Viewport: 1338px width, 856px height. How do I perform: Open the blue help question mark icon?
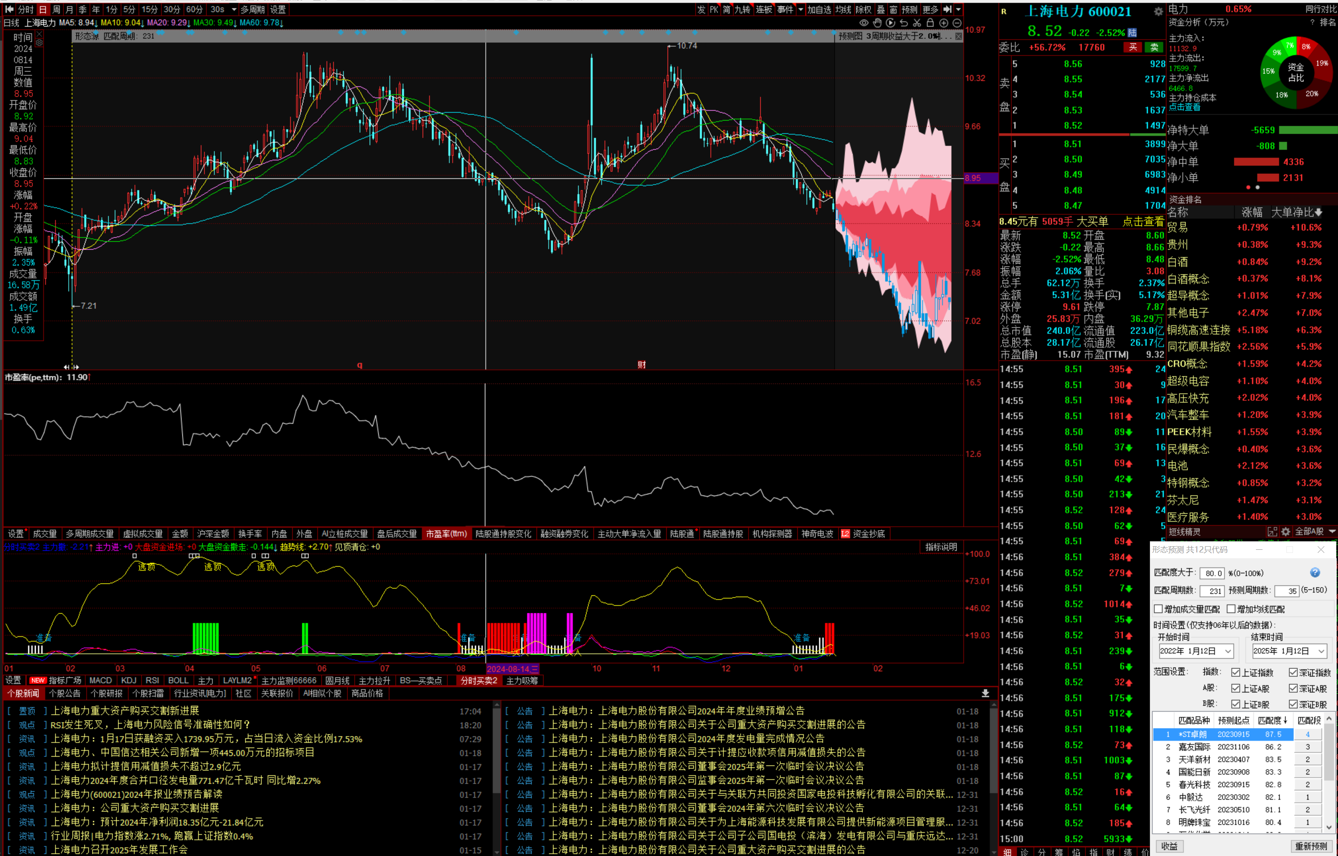point(1315,573)
